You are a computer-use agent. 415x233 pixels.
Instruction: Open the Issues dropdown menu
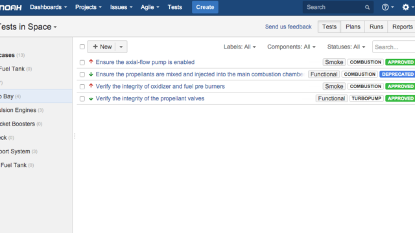[x=121, y=7]
